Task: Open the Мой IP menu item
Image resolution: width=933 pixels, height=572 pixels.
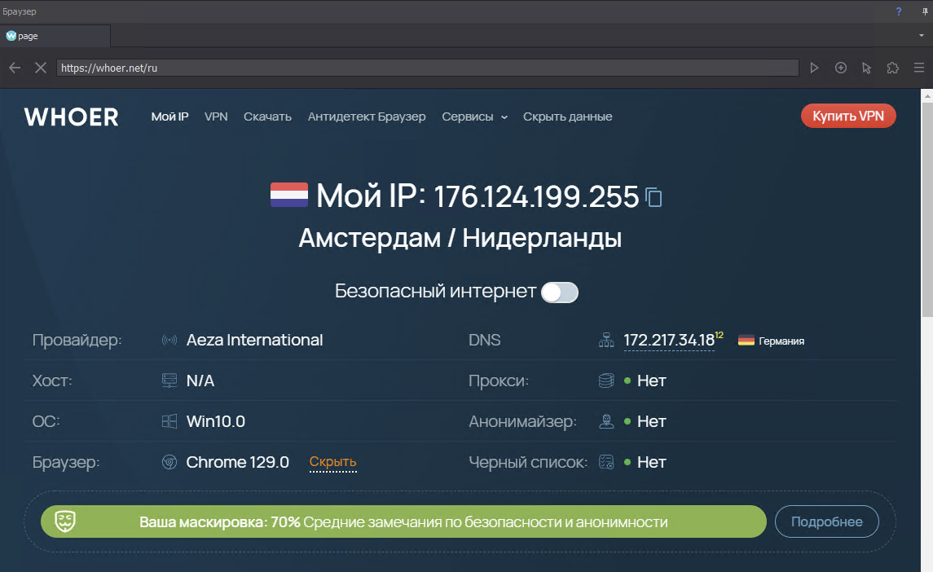Action: click(169, 117)
